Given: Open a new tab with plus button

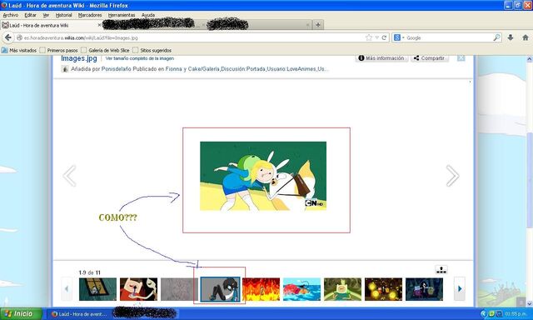Looking at the screenshot, I should (x=318, y=25).
